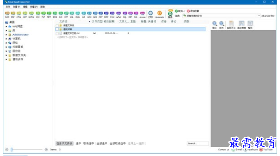Expand the 回收站 recycle bin node
The height and width of the screenshot is (156, 280).
[x=6, y=51]
